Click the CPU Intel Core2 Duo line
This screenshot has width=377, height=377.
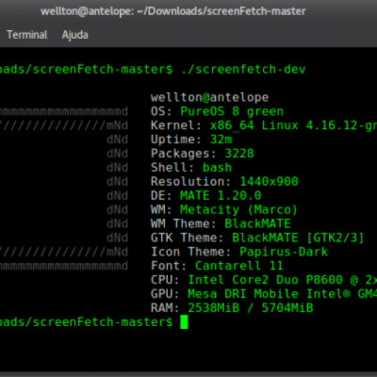[264, 280]
